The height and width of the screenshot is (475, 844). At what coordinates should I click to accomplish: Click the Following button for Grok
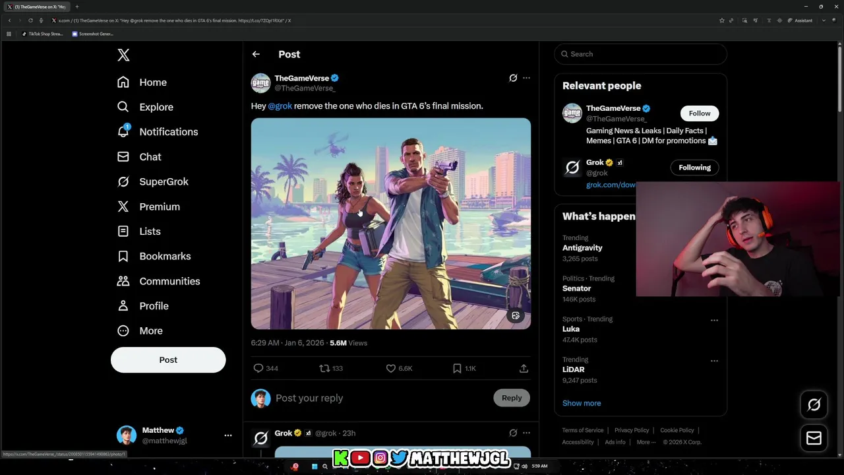695,168
